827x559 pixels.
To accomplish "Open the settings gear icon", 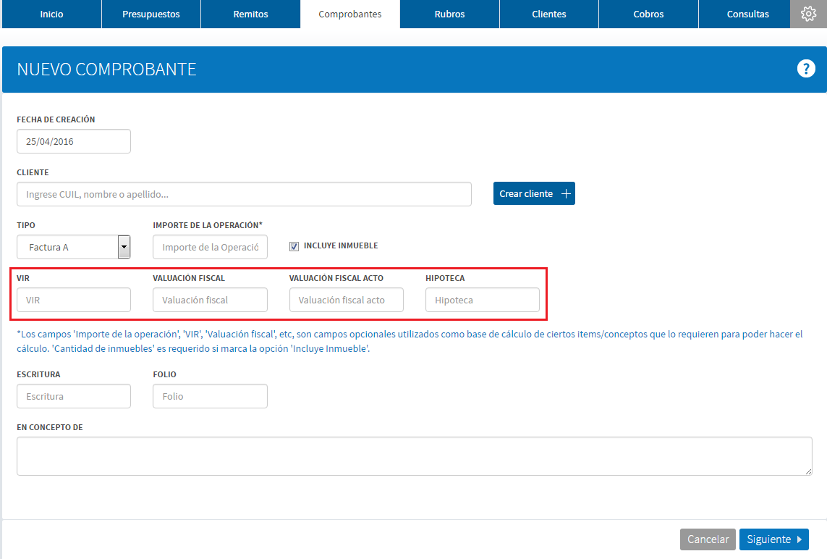I will click(x=808, y=14).
